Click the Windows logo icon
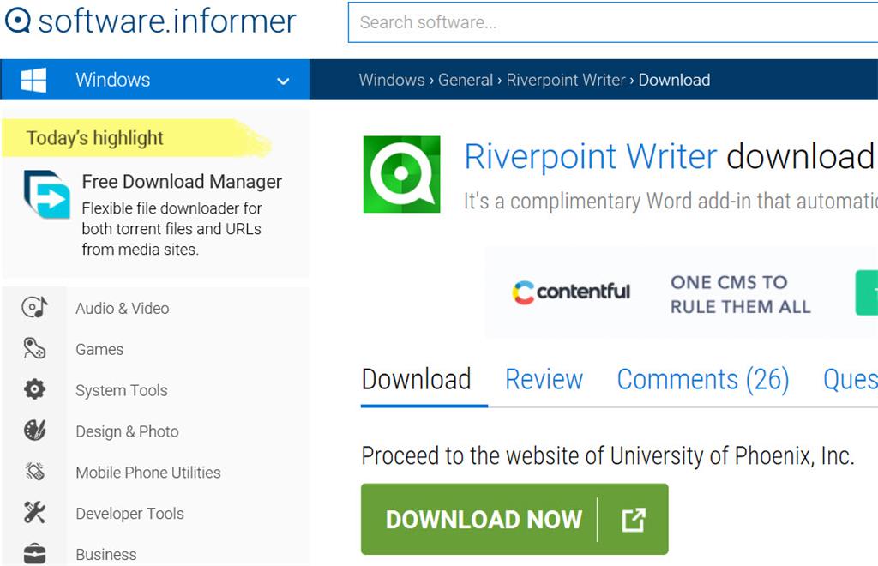 coord(33,80)
